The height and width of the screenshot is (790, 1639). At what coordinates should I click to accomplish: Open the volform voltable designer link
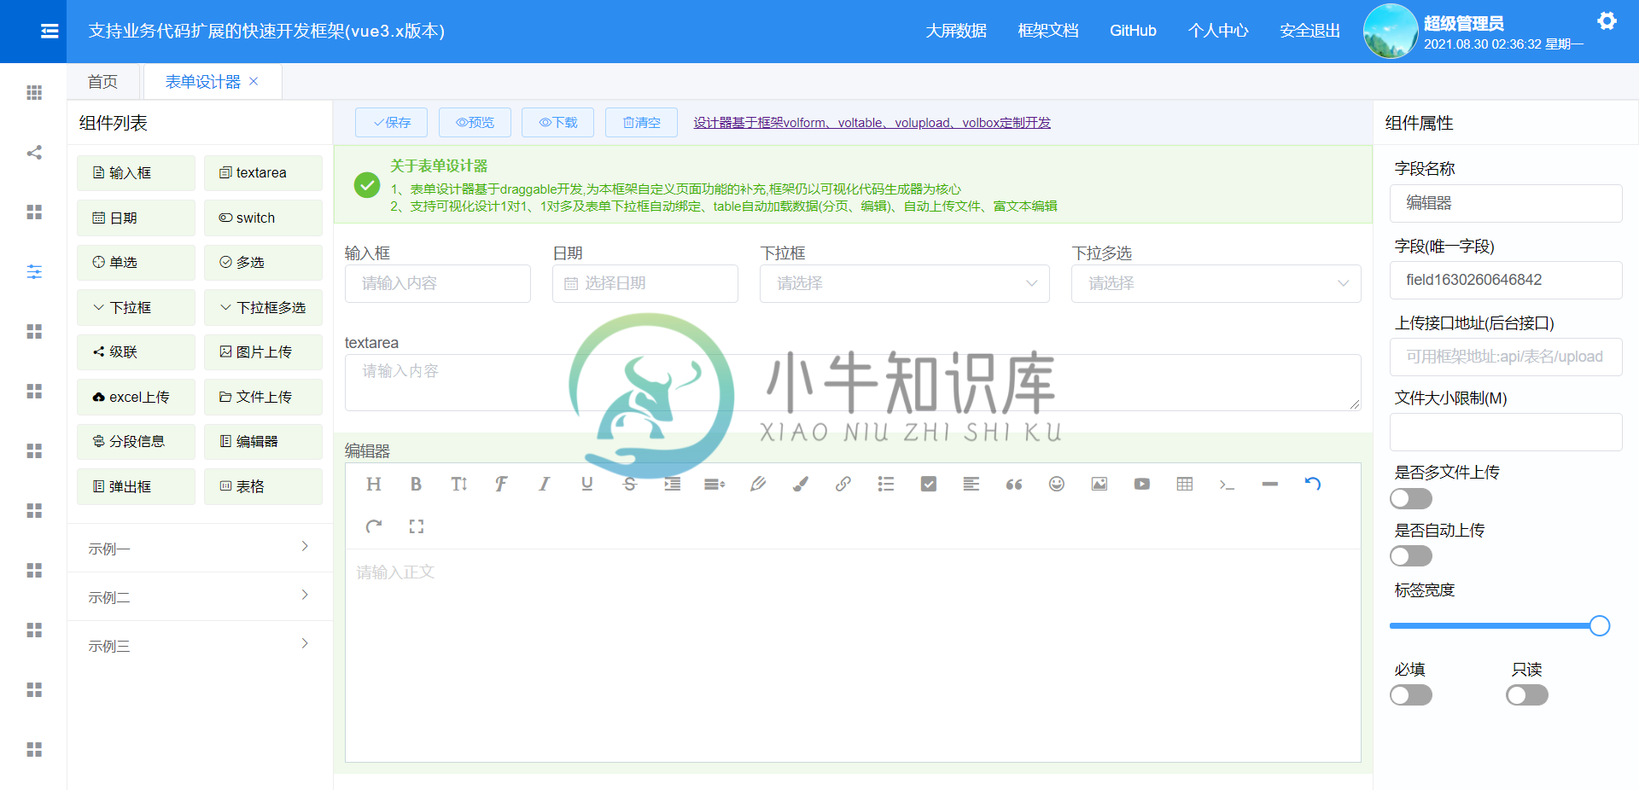coord(872,123)
